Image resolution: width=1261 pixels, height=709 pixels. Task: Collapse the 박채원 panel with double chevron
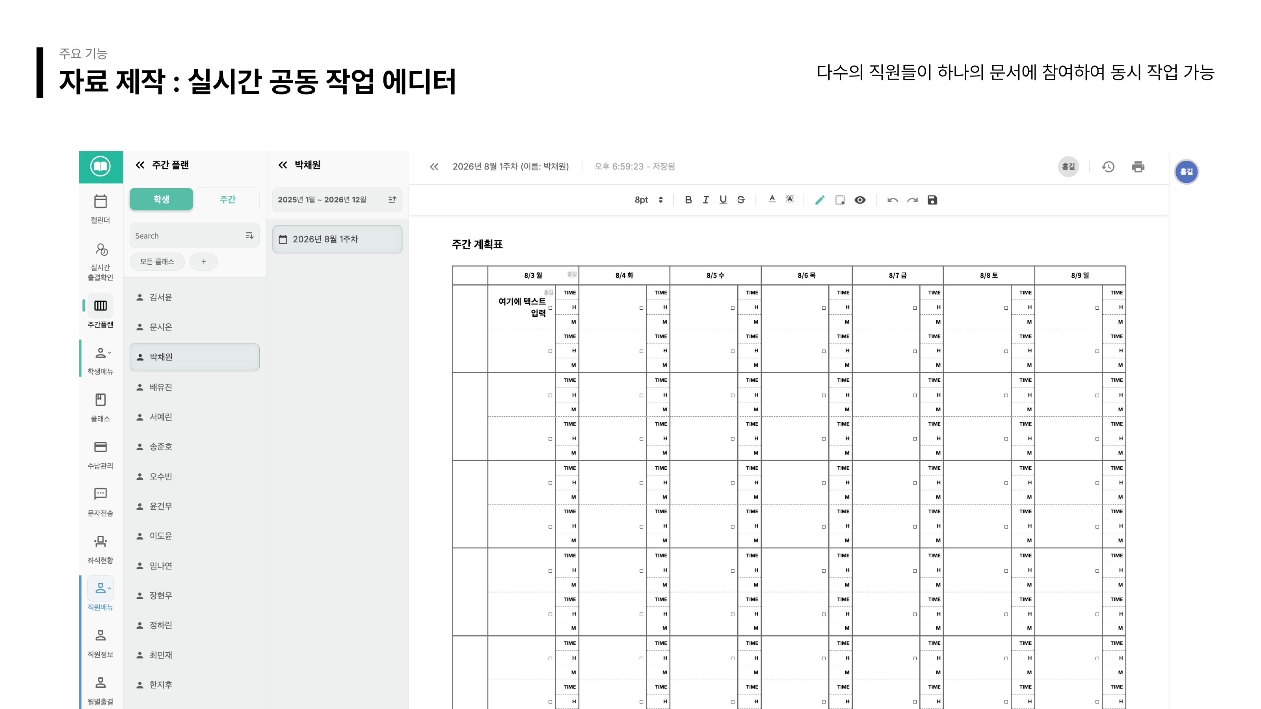click(283, 165)
